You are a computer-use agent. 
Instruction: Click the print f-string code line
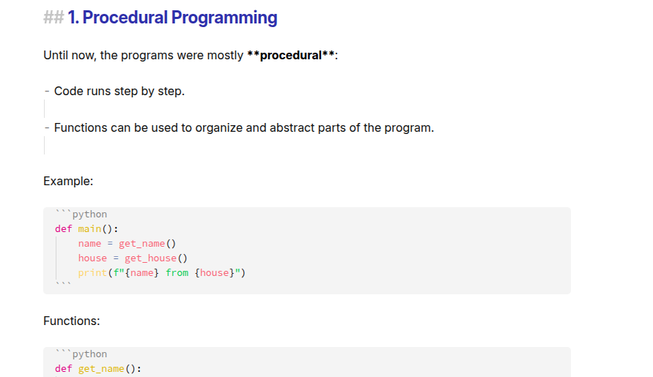point(161,272)
